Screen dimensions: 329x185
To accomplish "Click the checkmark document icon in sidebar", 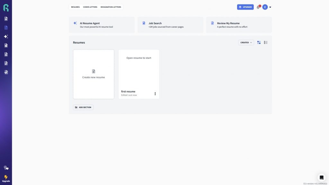I will tap(6, 63).
